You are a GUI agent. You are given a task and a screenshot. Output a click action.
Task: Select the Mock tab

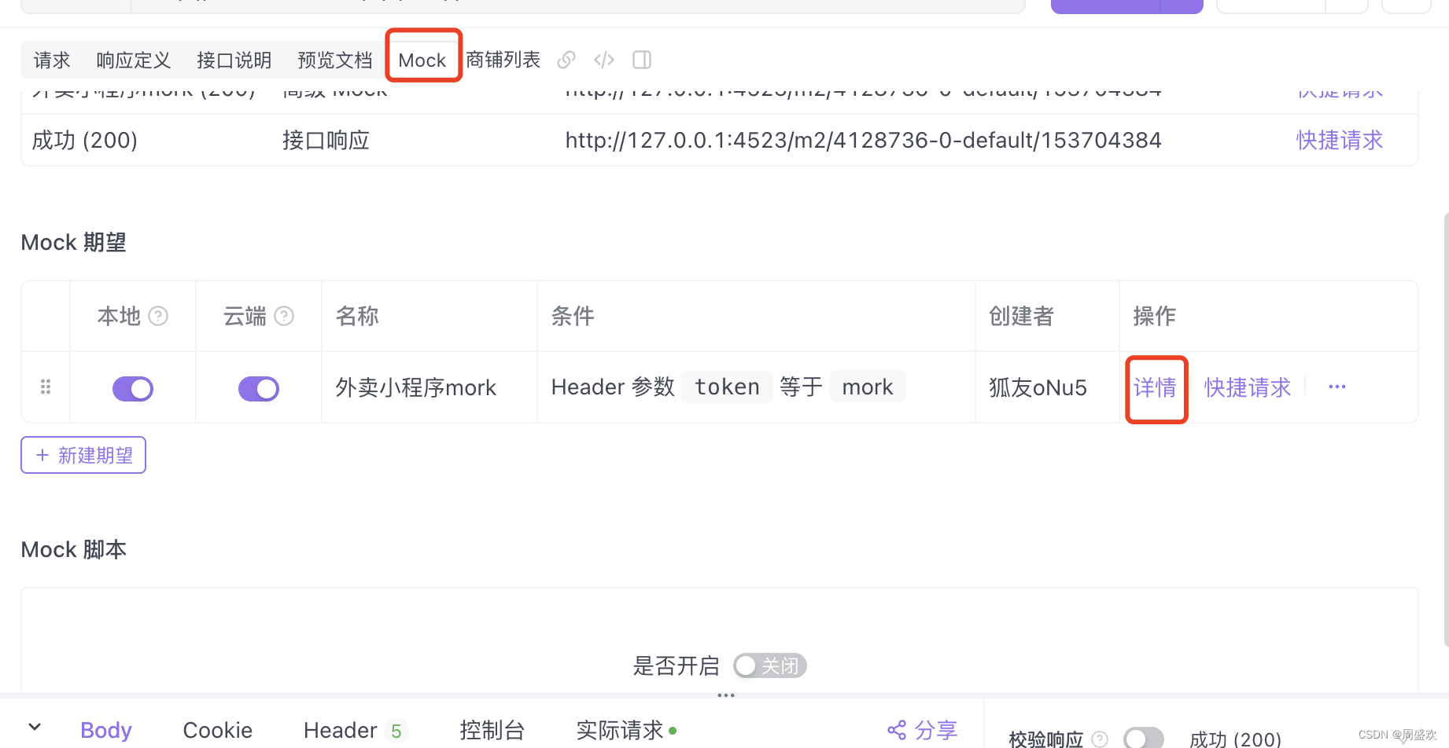[x=422, y=60]
